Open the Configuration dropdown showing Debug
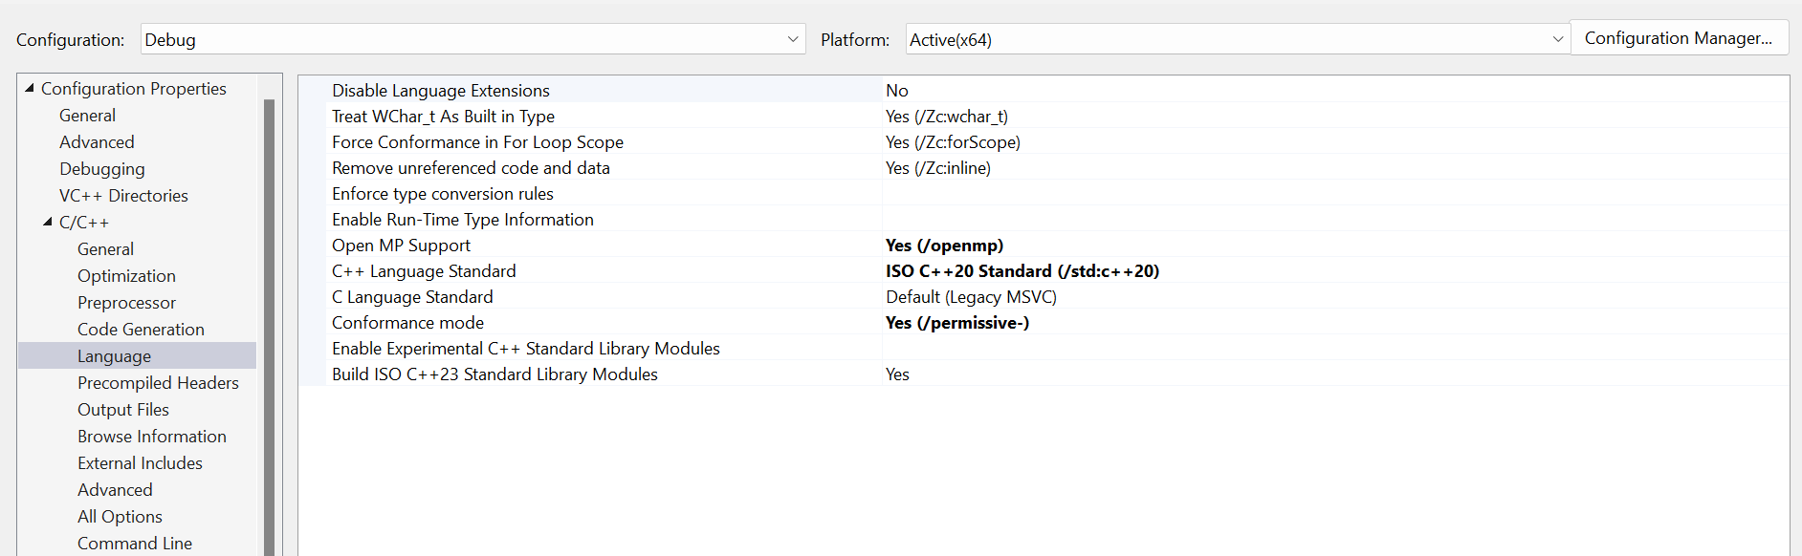 pos(472,39)
